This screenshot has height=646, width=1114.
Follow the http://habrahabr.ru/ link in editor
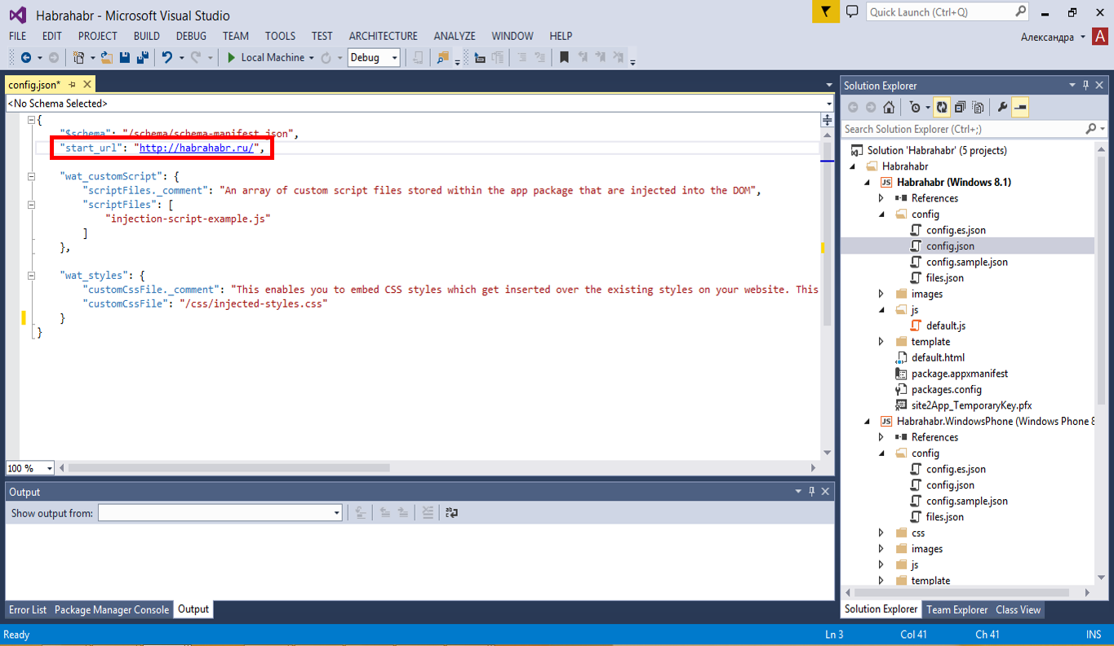[x=197, y=148]
